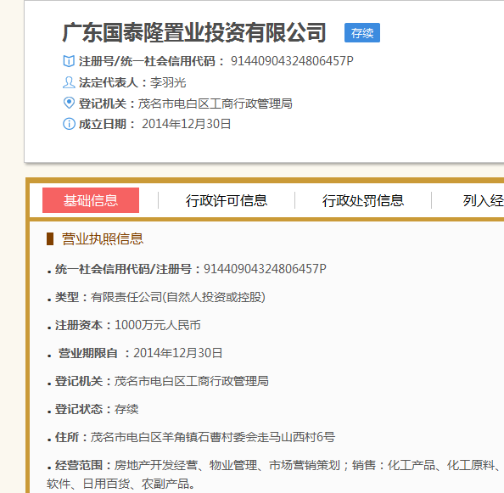Open the 基础信息 tab

(x=91, y=200)
